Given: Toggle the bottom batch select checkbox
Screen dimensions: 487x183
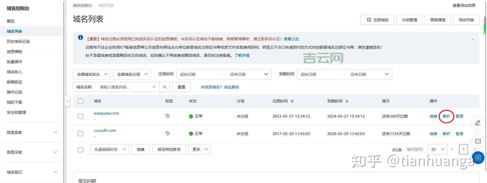Looking at the screenshot, I should 81,149.
